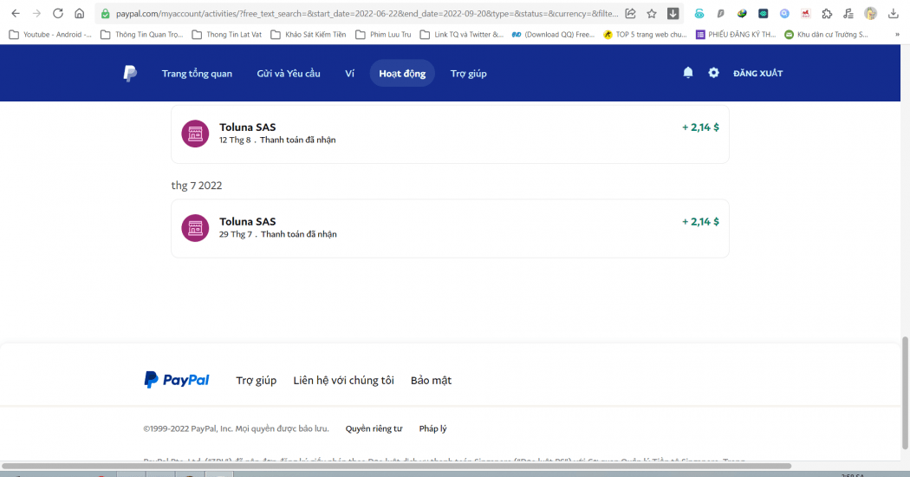Reload the PayPal activity page
This screenshot has height=477, width=910.
coord(58,13)
